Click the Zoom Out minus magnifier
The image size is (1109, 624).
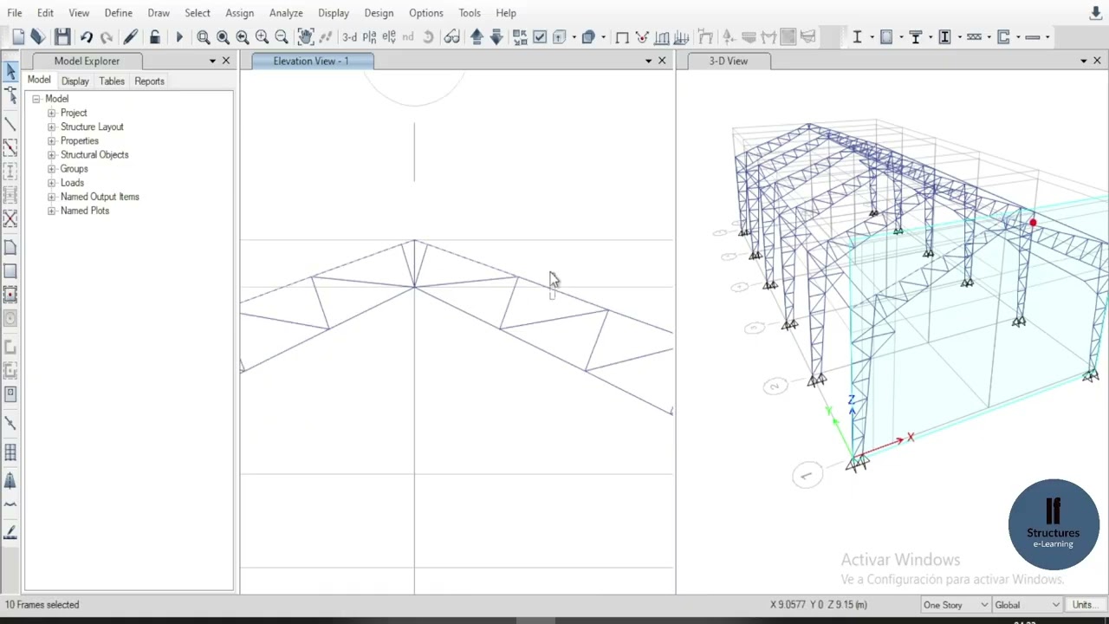point(282,36)
